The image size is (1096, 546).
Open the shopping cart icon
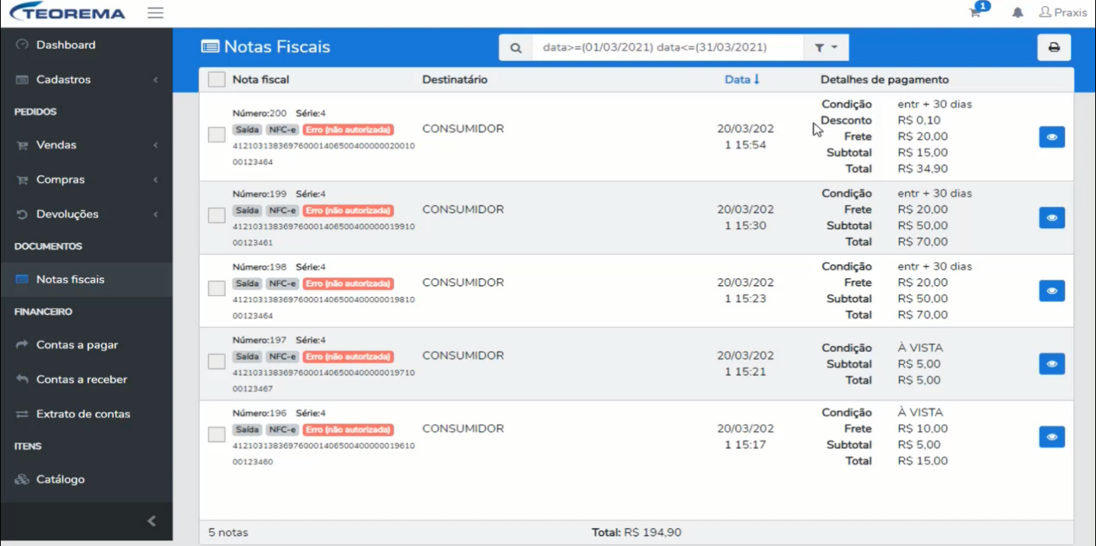pos(975,12)
